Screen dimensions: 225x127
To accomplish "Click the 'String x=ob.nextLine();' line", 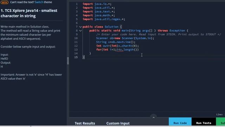I will coord(116,42).
